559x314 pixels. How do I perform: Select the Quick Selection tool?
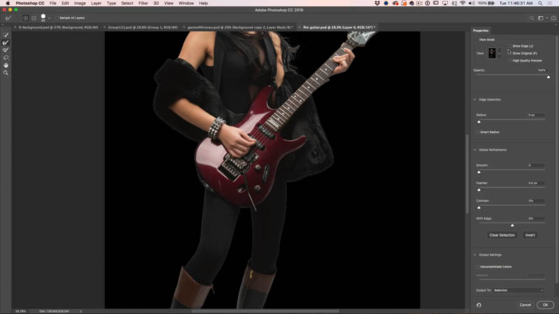tap(6, 35)
